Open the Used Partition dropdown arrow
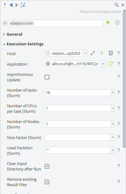This screenshot has height=194, width=126. point(113,150)
